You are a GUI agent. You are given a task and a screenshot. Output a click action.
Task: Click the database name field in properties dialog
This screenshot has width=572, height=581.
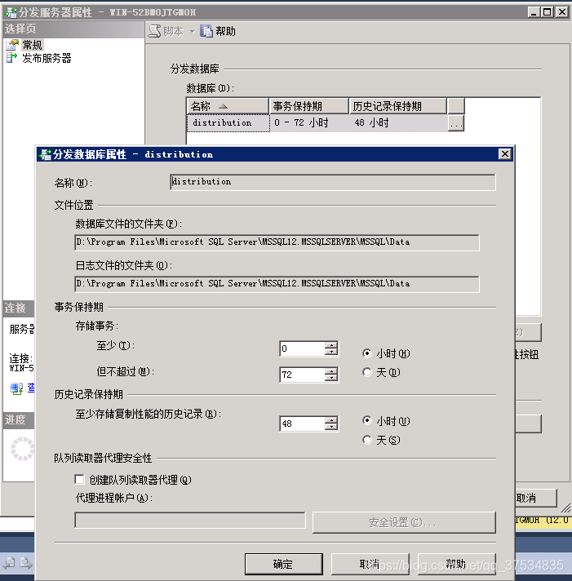click(x=333, y=182)
